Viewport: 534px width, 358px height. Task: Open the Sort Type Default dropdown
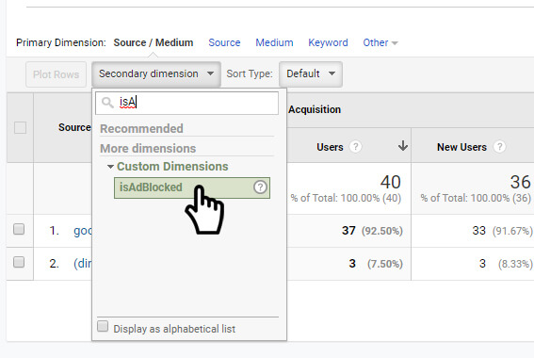click(x=311, y=73)
